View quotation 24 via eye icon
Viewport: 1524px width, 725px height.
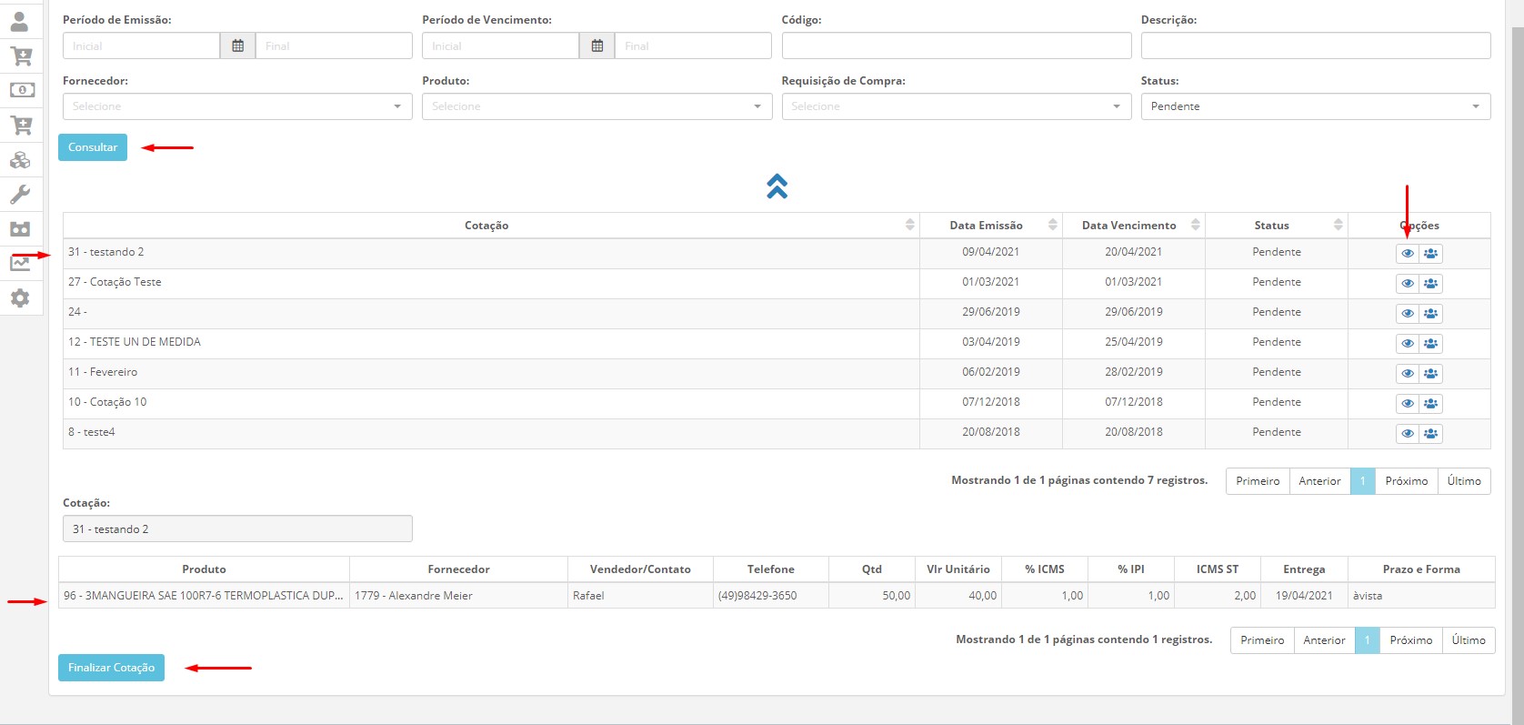click(1408, 314)
